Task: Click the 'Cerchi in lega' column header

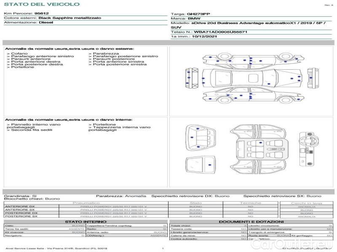Action: 306,203
